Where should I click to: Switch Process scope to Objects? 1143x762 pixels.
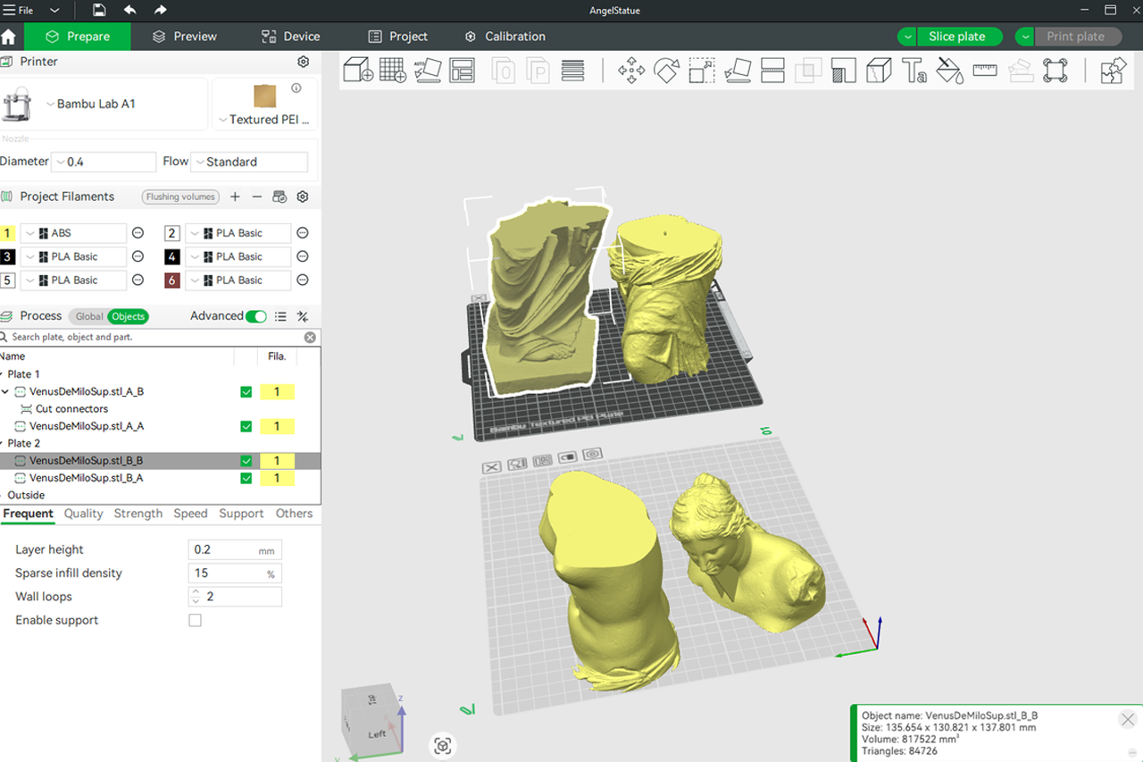(128, 316)
